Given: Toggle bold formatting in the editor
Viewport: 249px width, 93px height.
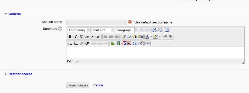Looking at the screenshot, I should tap(70, 37).
